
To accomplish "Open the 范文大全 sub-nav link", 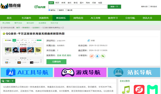I will [54, 23].
